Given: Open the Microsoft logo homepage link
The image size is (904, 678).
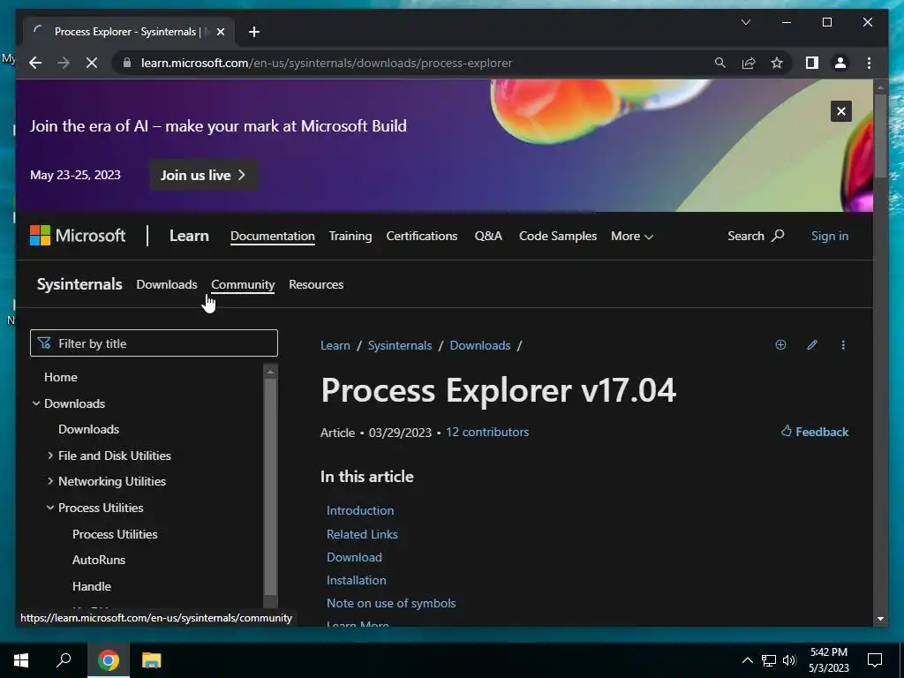Looking at the screenshot, I should pyautogui.click(x=78, y=235).
